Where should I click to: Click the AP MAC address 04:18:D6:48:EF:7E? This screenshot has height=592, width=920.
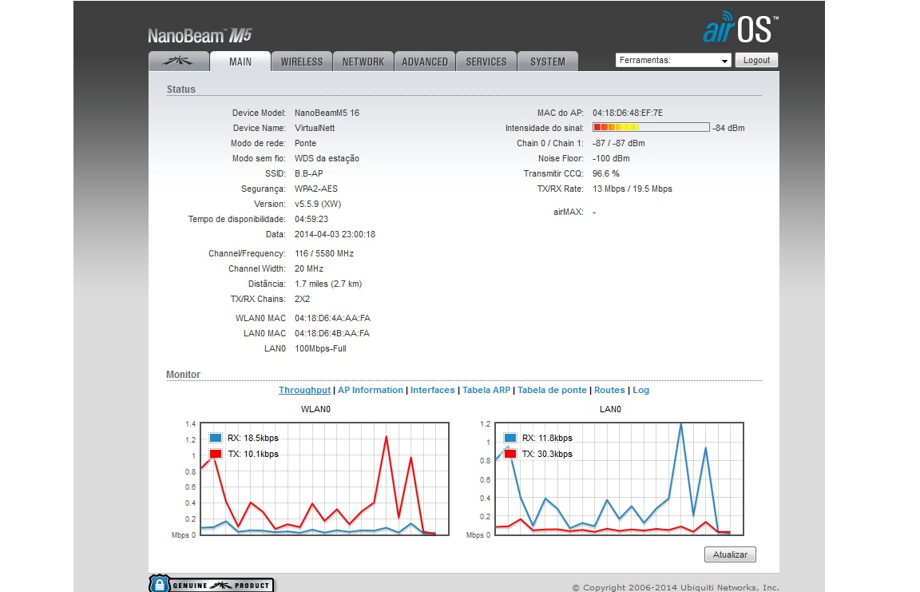(627, 113)
